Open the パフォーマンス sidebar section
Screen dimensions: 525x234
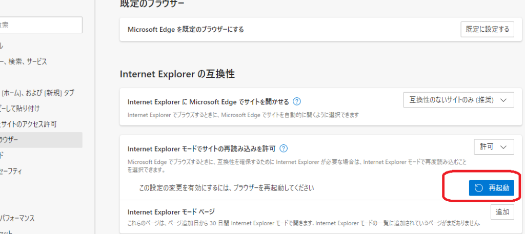point(18,218)
